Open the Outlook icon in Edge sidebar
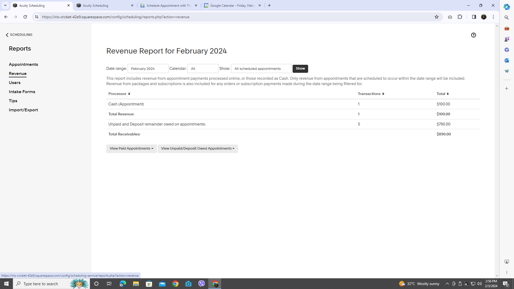514x289 pixels. (x=507, y=60)
